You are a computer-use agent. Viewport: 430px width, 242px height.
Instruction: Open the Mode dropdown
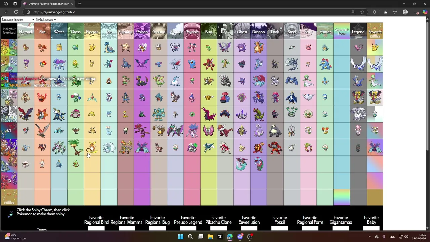tap(50, 19)
